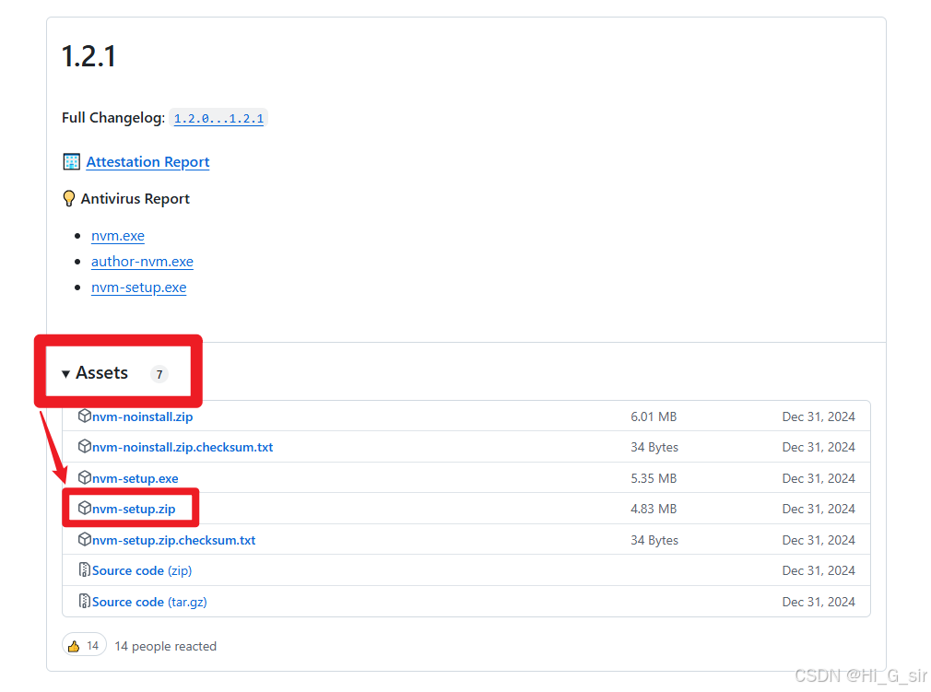Viewport: 931px width, 692px height.
Task: Collapse the Assets section triangle
Action: click(65, 373)
